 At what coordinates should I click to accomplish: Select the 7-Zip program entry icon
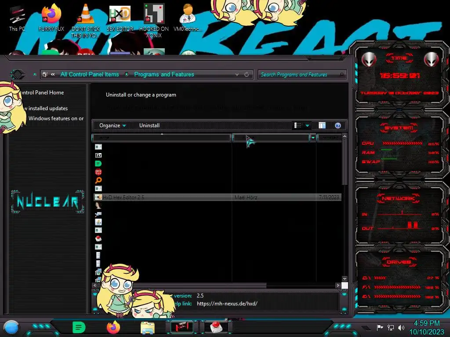[98, 155]
